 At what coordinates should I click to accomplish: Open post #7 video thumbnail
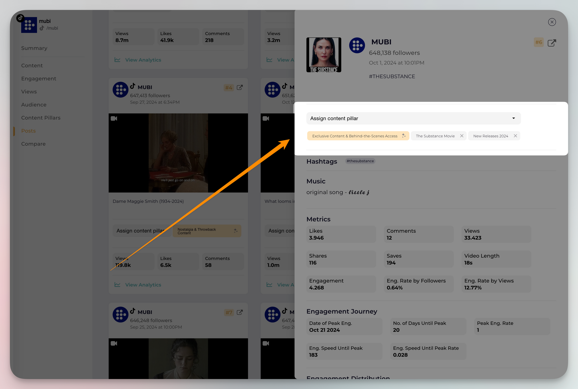pos(178,359)
